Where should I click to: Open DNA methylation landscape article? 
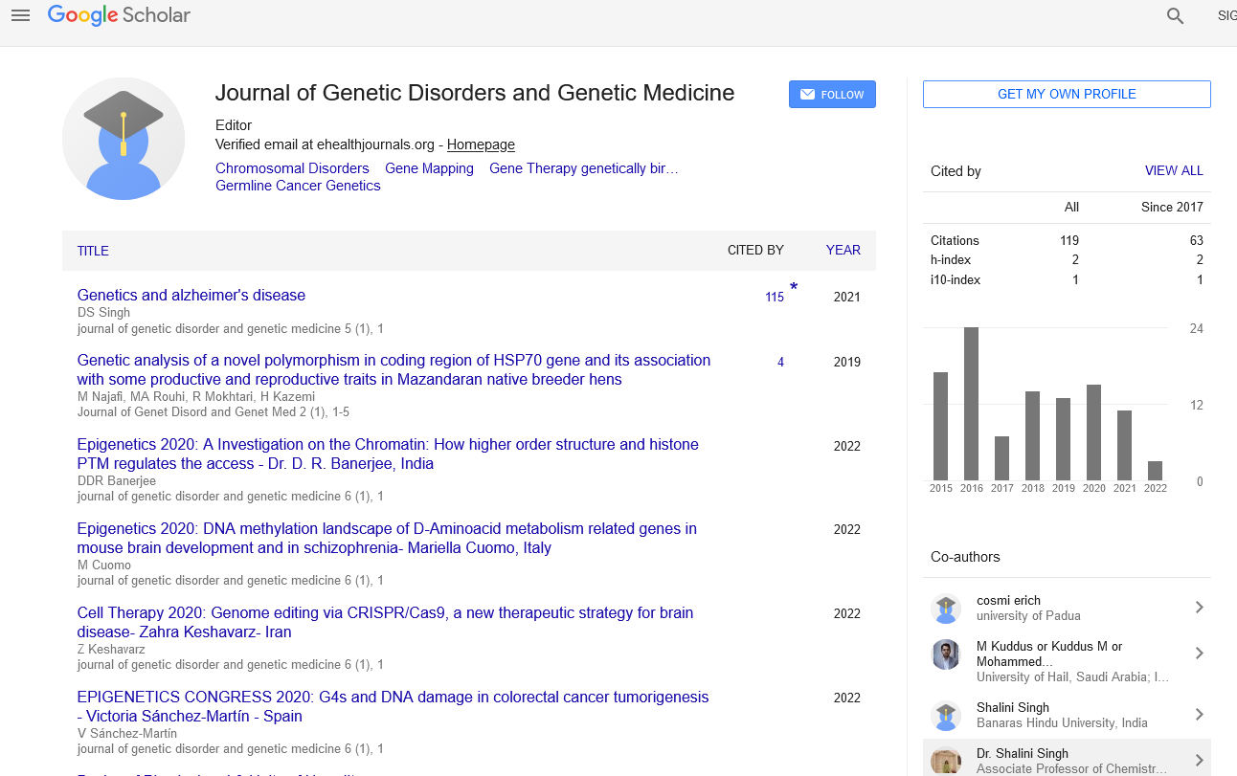coord(387,538)
